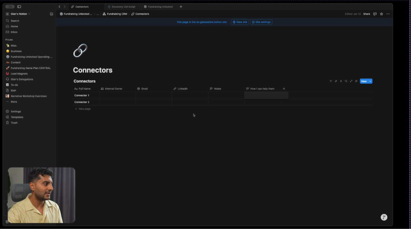
Task: Expand the breadcrumb ellipsis
Action: [97, 14]
